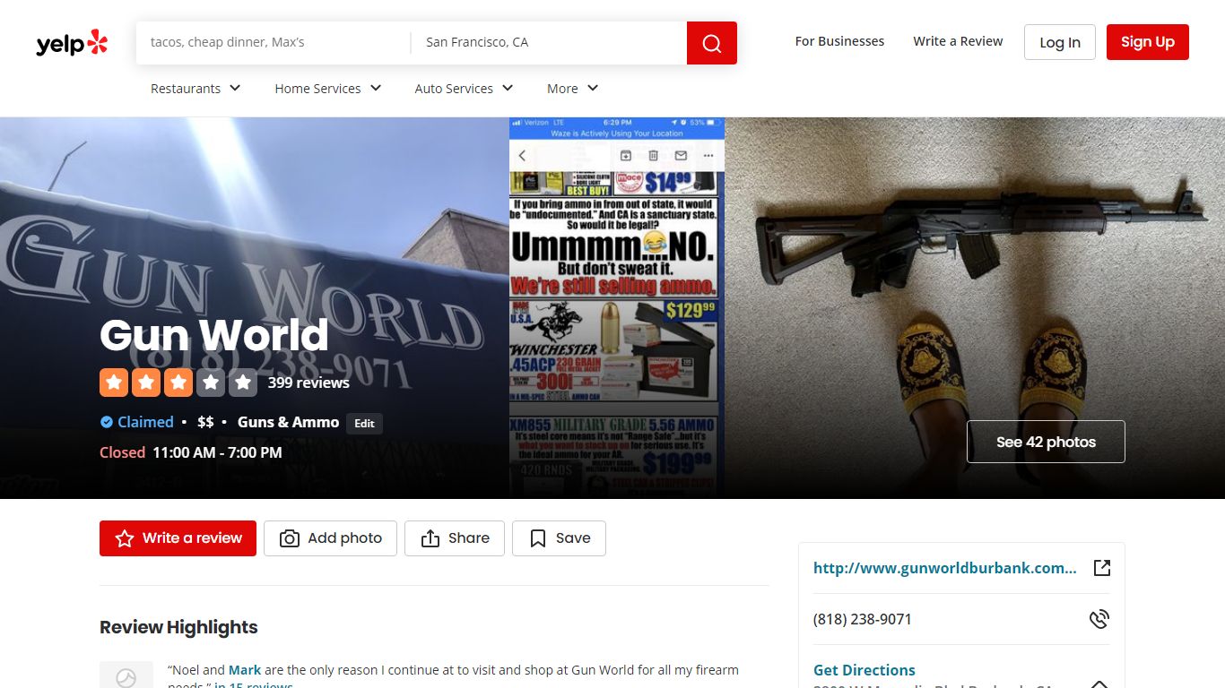
Task: Click the $$ price range text
Action: (205, 422)
